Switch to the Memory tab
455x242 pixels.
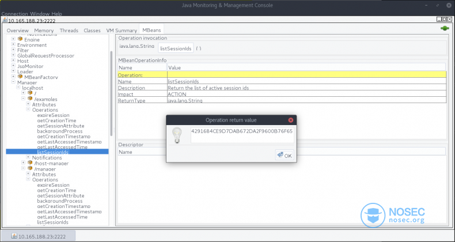tap(44, 31)
